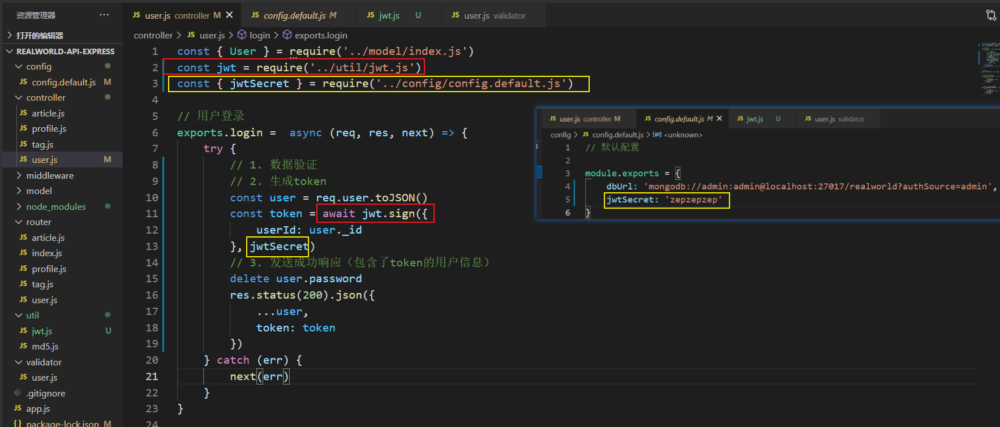Viewport: 1000px width, 427px height.
Task: Open the explorer more actions ellipsis
Action: [x=104, y=15]
